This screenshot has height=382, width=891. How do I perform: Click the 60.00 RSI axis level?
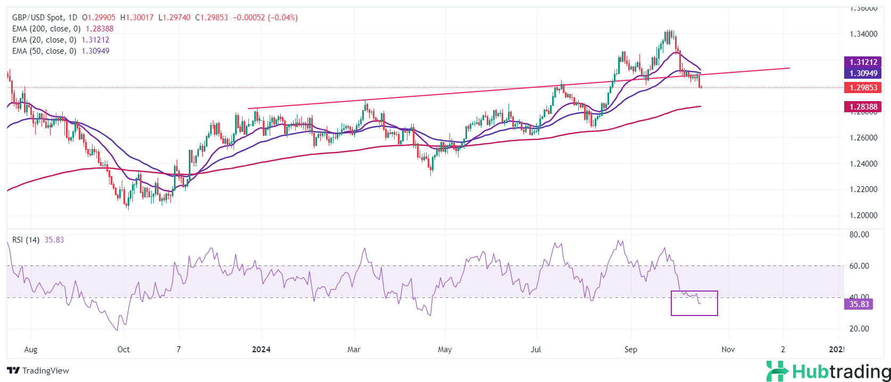click(x=859, y=266)
